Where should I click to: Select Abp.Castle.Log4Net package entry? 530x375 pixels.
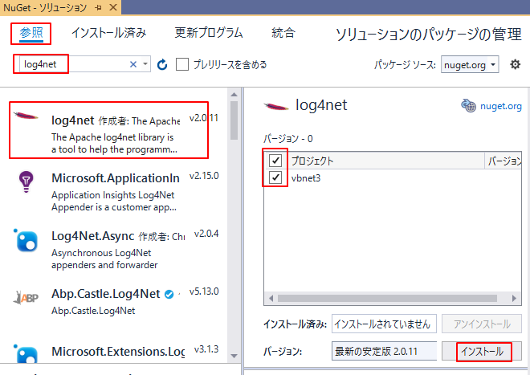[114, 303]
